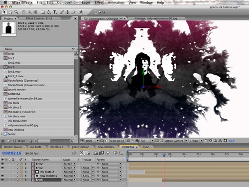249x187 pixels.
Task: Toggle visibility eye of layer 2 Eric2
Action: point(2,168)
